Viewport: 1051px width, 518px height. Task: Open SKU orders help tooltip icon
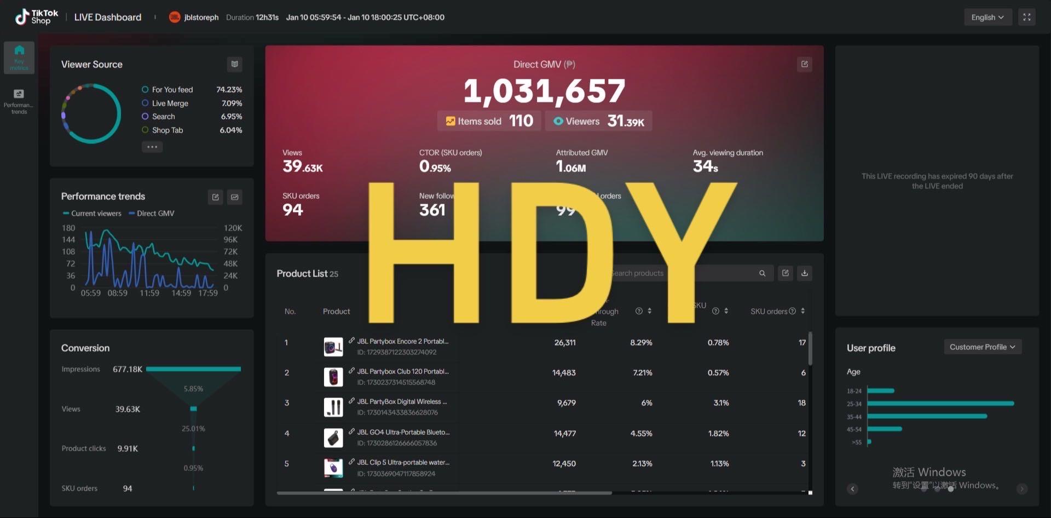coord(792,311)
